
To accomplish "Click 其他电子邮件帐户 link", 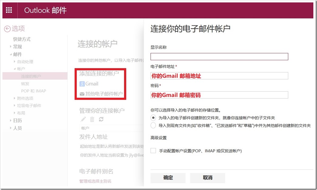I will tap(104, 94).
